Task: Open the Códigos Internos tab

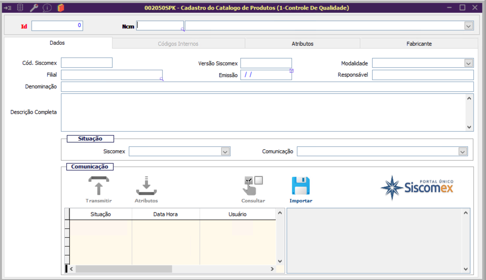Action: (x=178, y=44)
